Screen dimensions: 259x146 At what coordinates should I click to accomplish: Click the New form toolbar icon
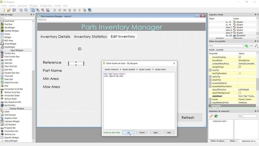tap(4, 10)
